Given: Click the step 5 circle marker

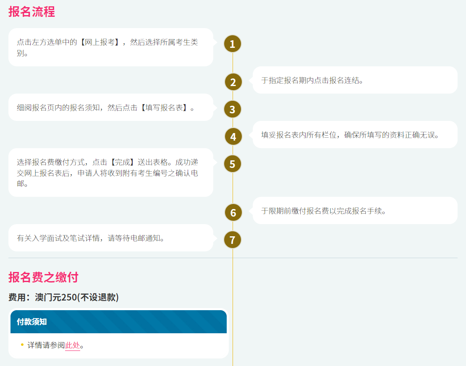Looking at the screenshot, I should click(x=233, y=164).
